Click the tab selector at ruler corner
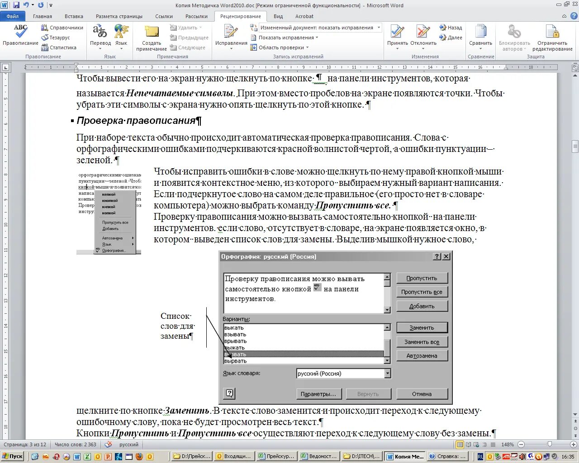 click(x=5, y=68)
